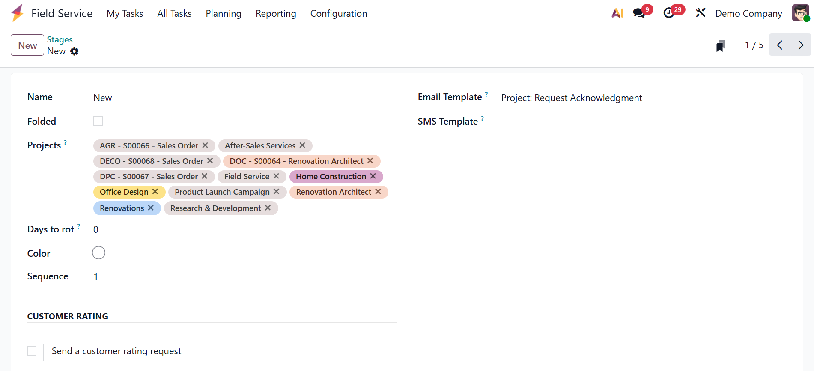
Task: Open the activities clock icon
Action: pyautogui.click(x=669, y=13)
